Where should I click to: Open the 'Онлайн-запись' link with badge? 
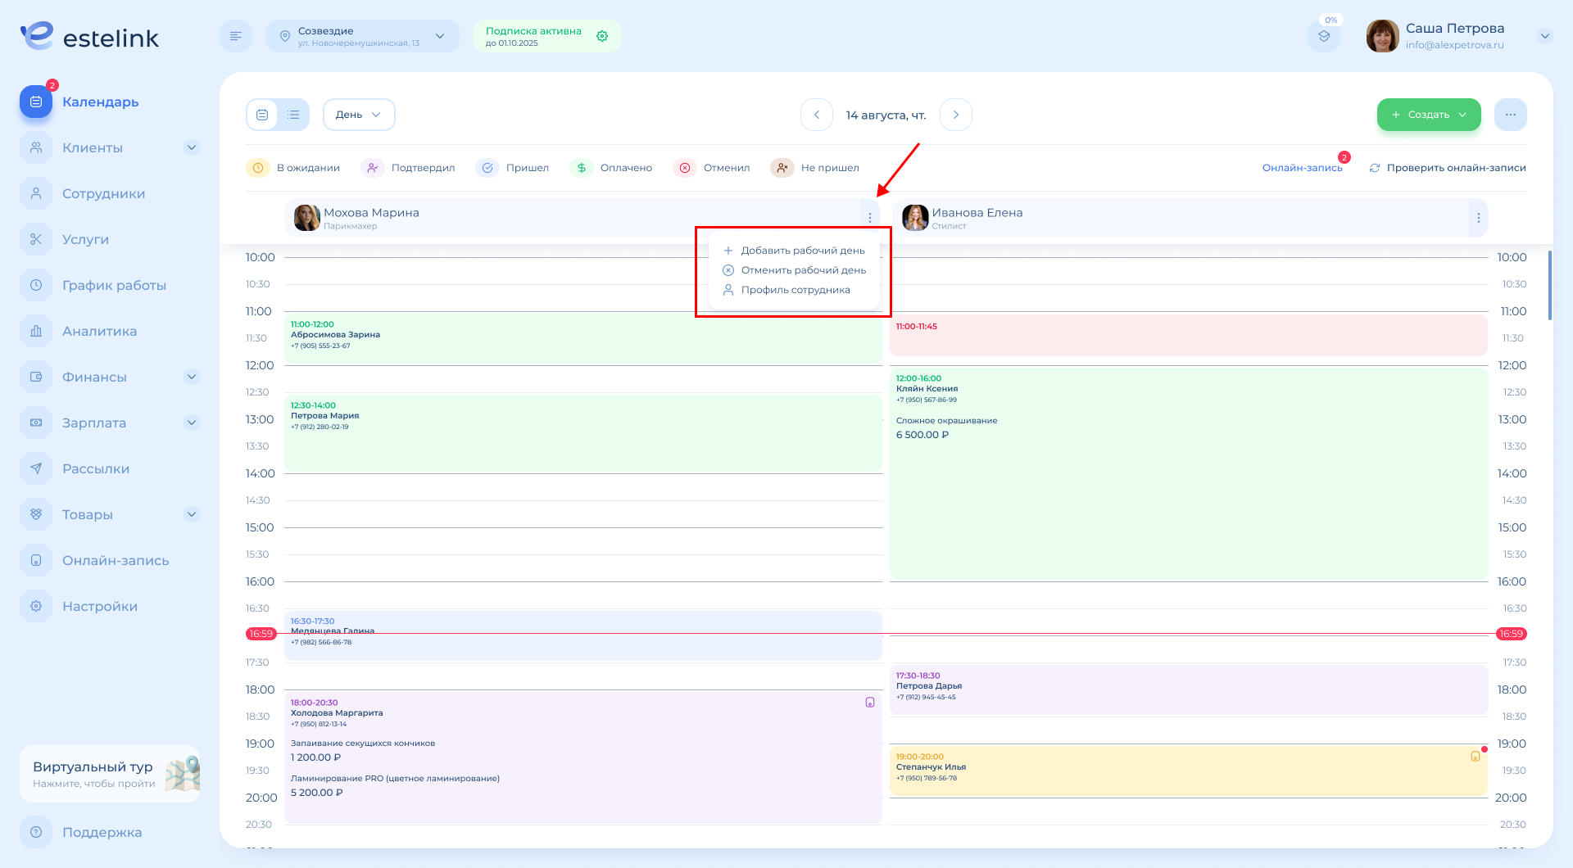click(x=1302, y=168)
